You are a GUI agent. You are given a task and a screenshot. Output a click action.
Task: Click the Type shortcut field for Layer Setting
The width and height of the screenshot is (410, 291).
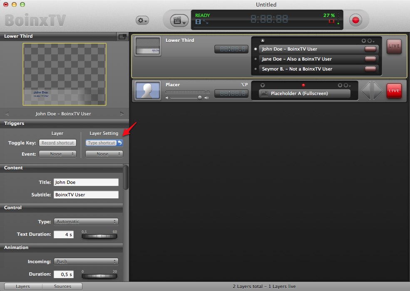click(x=101, y=143)
